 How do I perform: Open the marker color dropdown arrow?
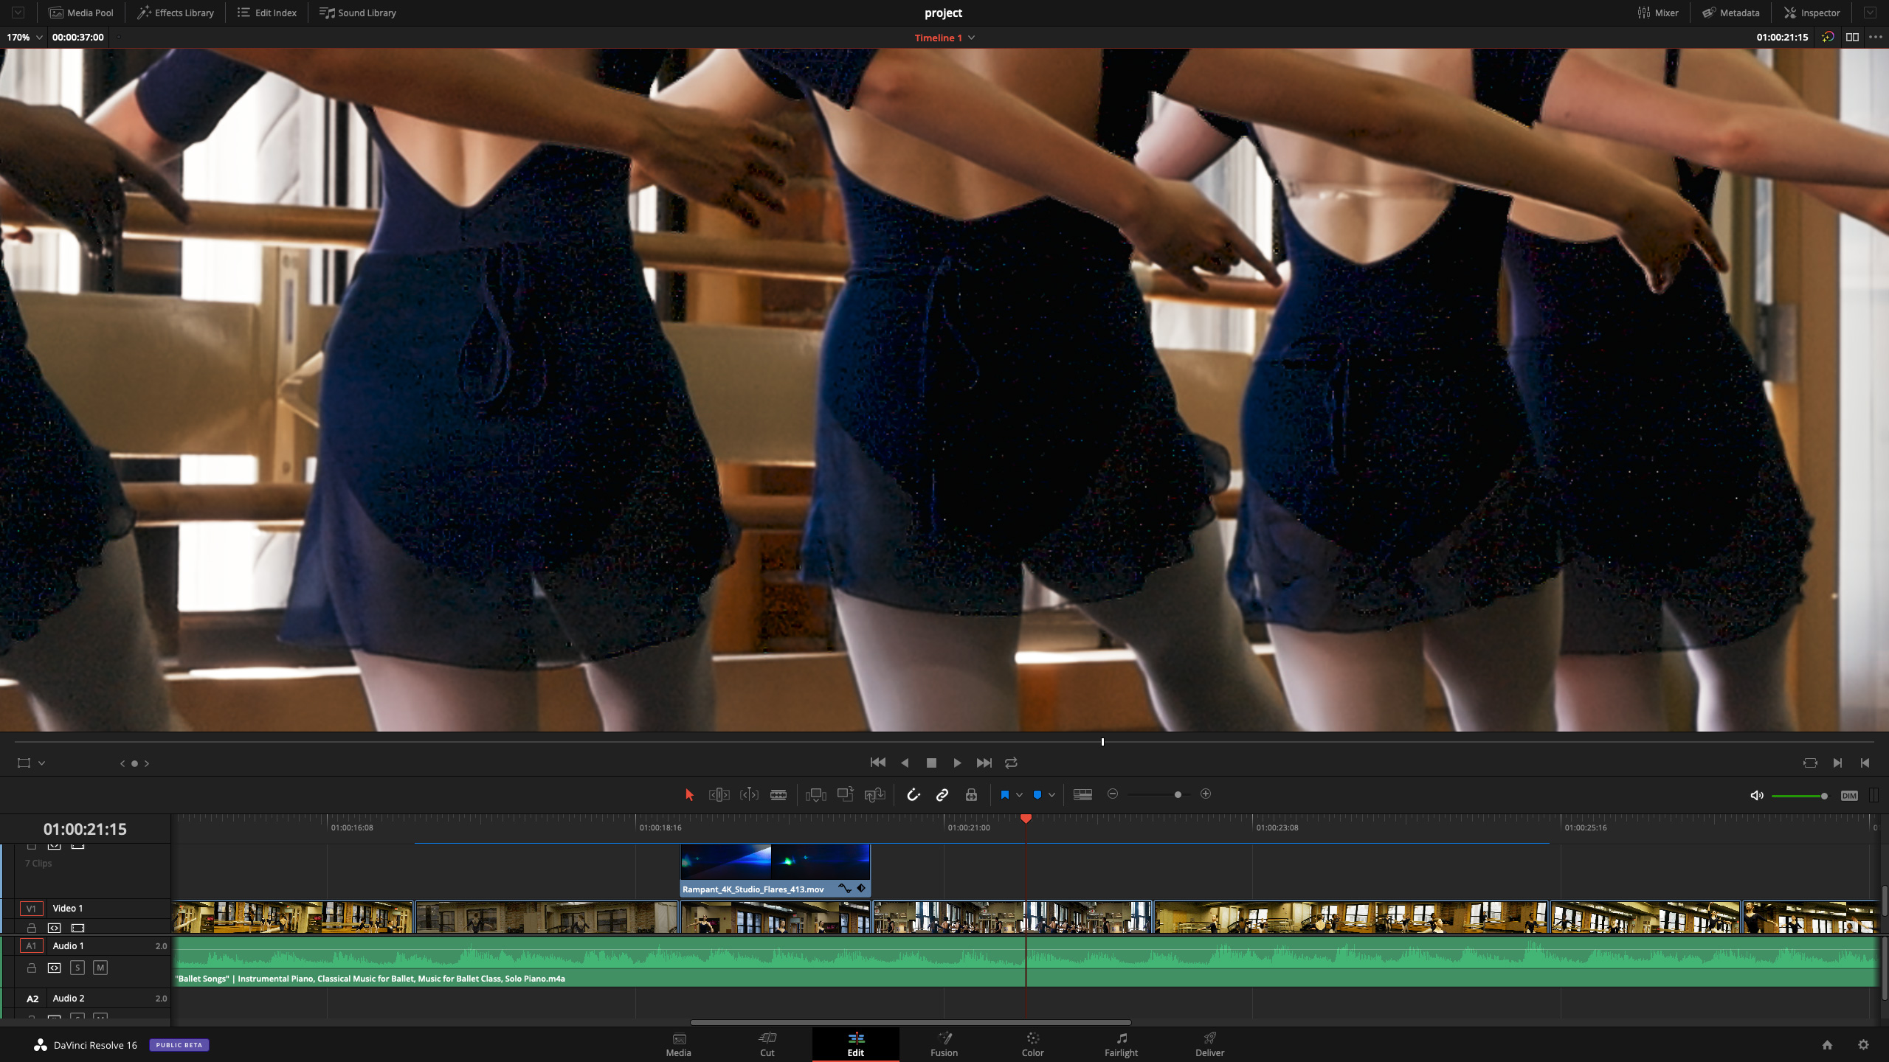tap(1051, 795)
